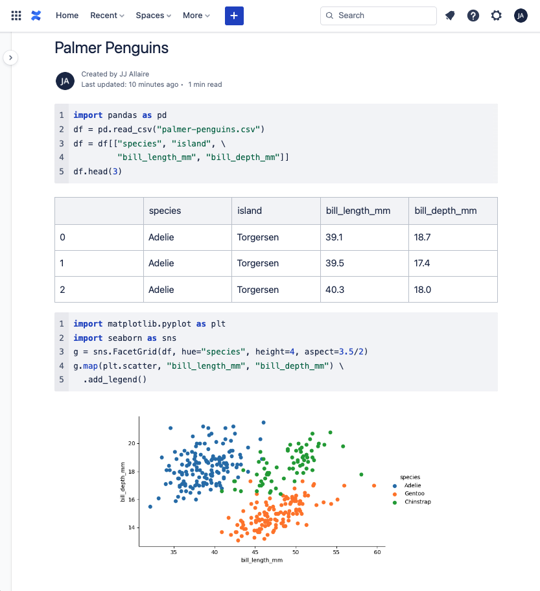Click the Last updated timestamp link

(x=130, y=85)
